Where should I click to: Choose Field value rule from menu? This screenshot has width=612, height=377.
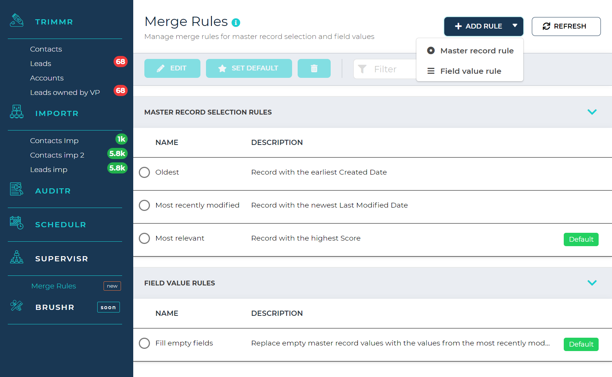point(470,71)
